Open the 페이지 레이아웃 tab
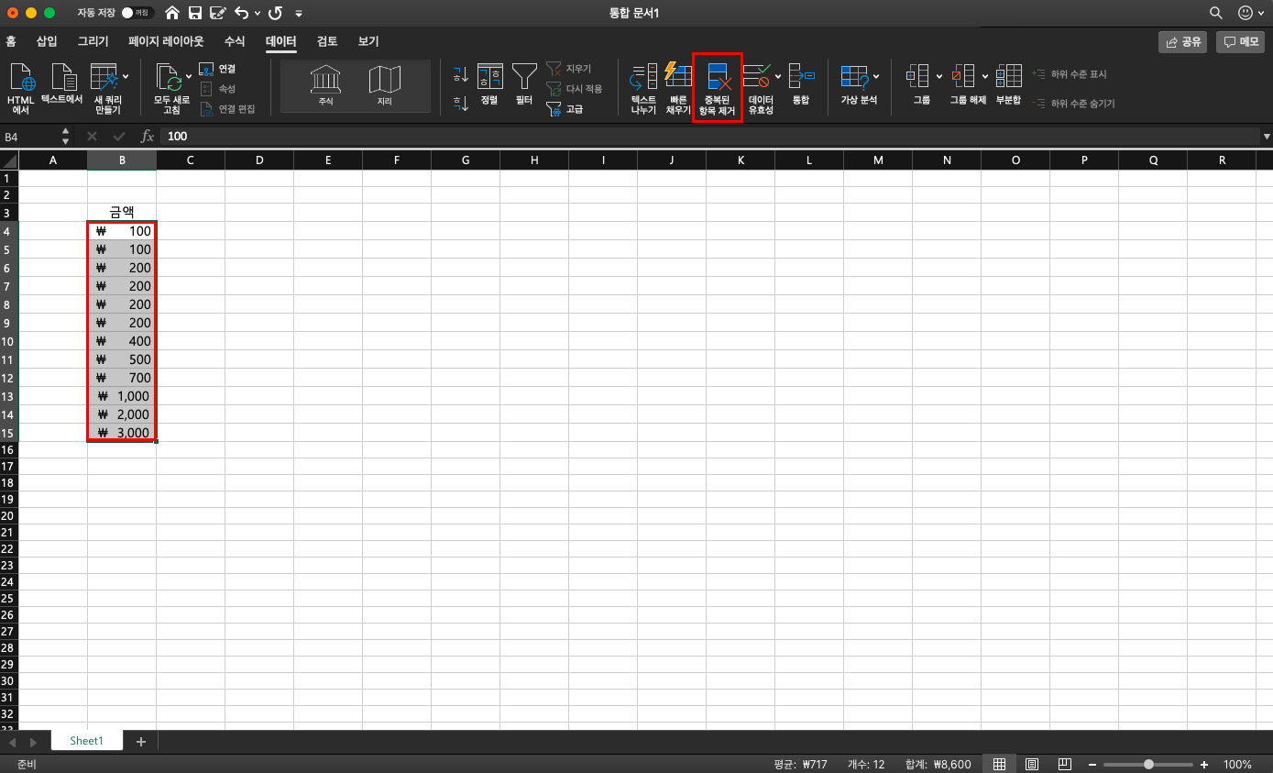1273x773 pixels. [166, 41]
